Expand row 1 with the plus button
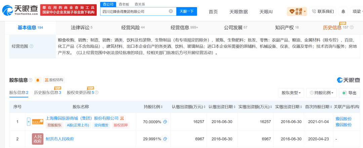The image size is (363, 148). (29, 122)
